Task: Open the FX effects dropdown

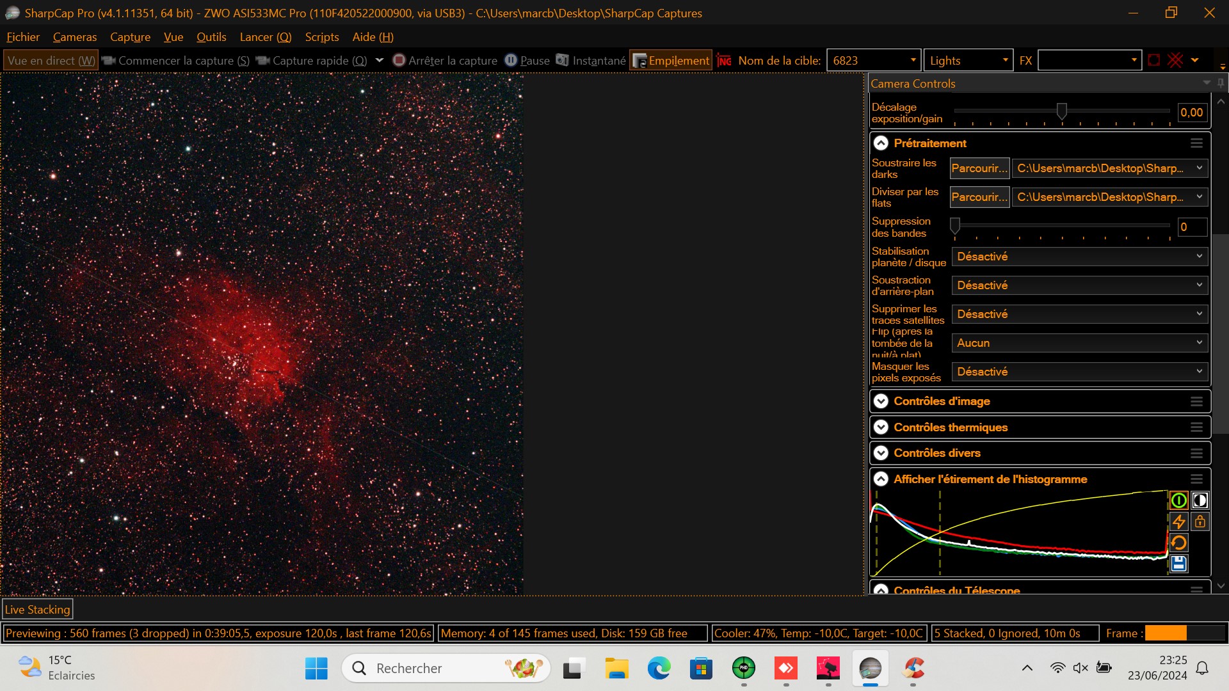Action: [1089, 60]
